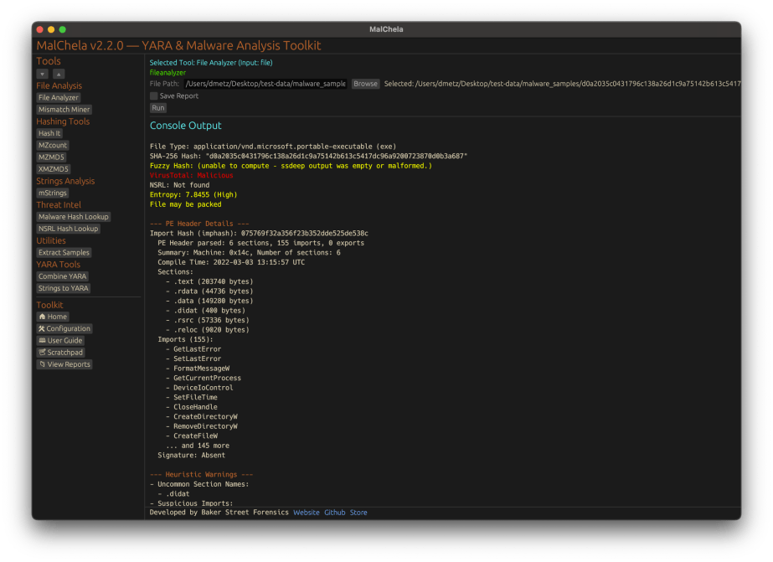Select the Mismatch Miner tool
Viewport: 773px width, 562px height.
(x=64, y=110)
